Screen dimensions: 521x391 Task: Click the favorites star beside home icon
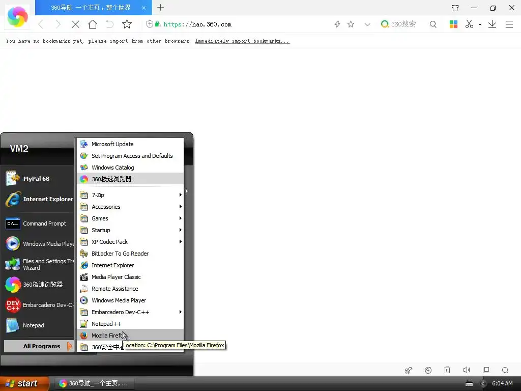(127, 24)
